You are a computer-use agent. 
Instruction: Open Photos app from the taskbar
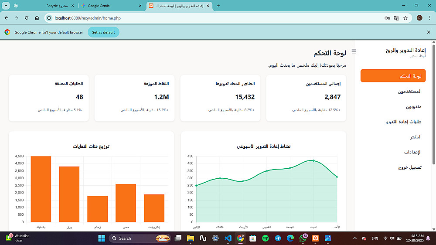[x=328, y=238]
